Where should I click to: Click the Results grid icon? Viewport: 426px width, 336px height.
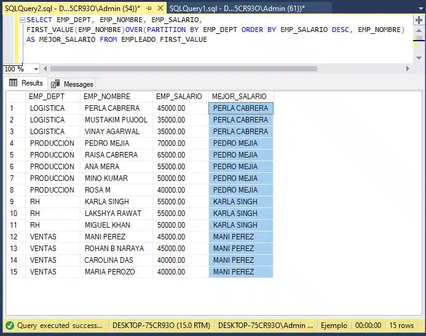13,82
